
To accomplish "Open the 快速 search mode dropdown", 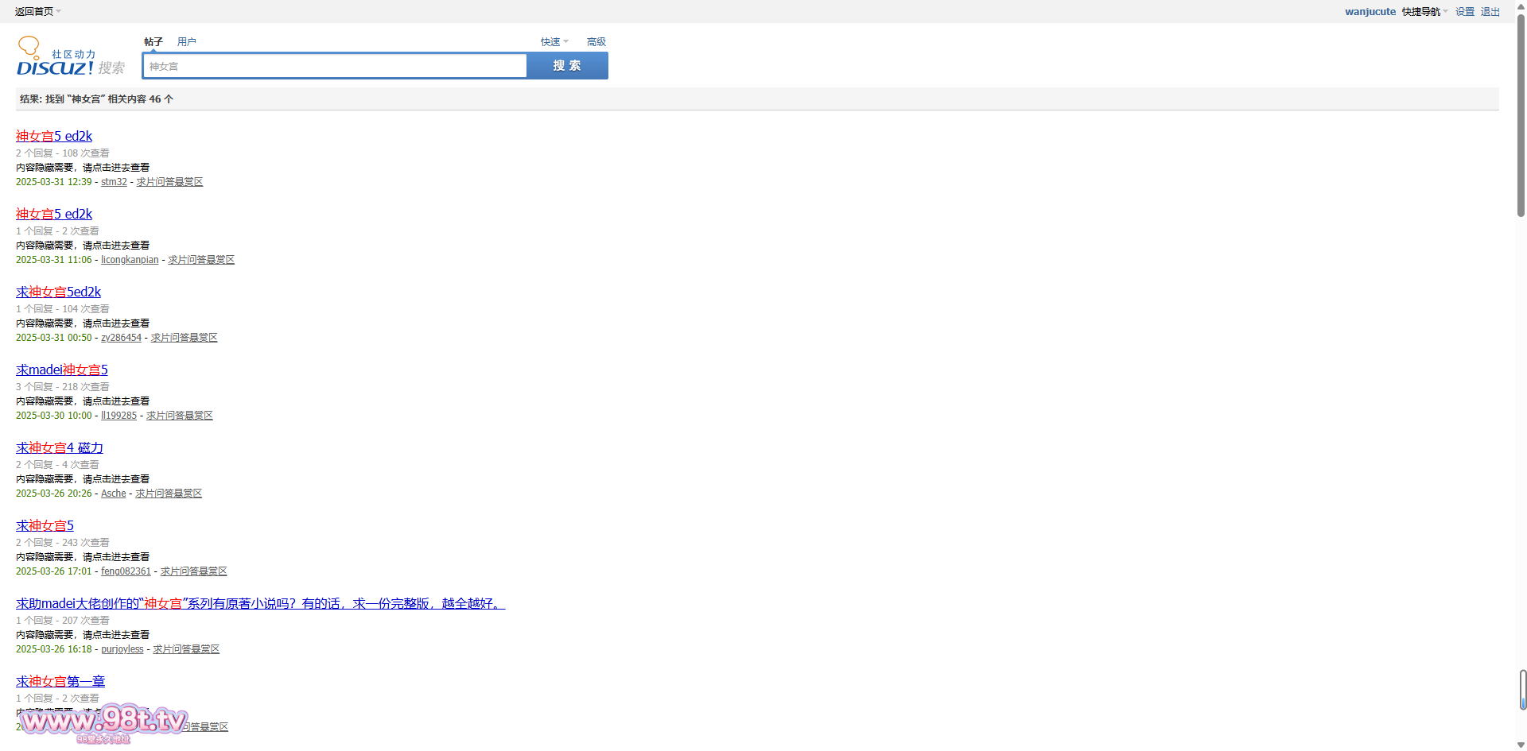I will [554, 42].
